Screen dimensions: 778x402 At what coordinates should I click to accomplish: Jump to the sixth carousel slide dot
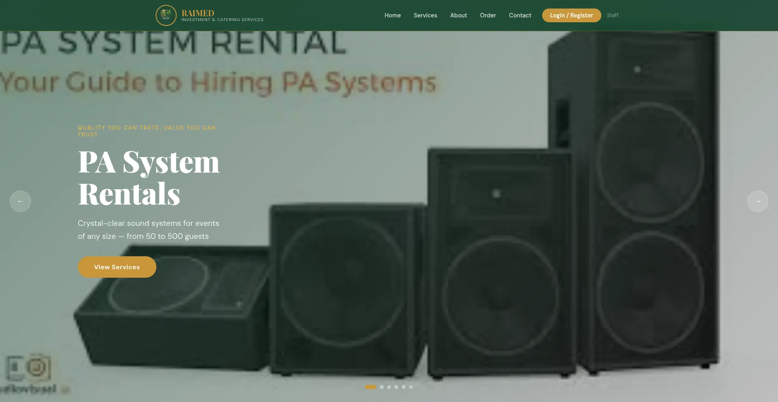pyautogui.click(x=411, y=387)
